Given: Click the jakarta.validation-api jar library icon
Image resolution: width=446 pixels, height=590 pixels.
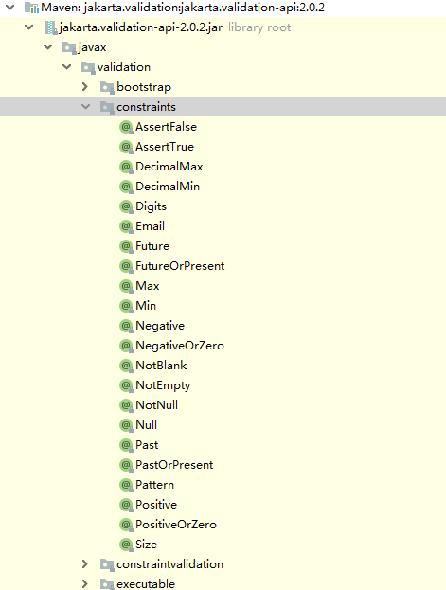Looking at the screenshot, I should (51, 27).
